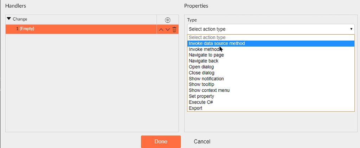The image size is (360, 148).
Task: Move handler down with down arrow
Action: [168, 29]
